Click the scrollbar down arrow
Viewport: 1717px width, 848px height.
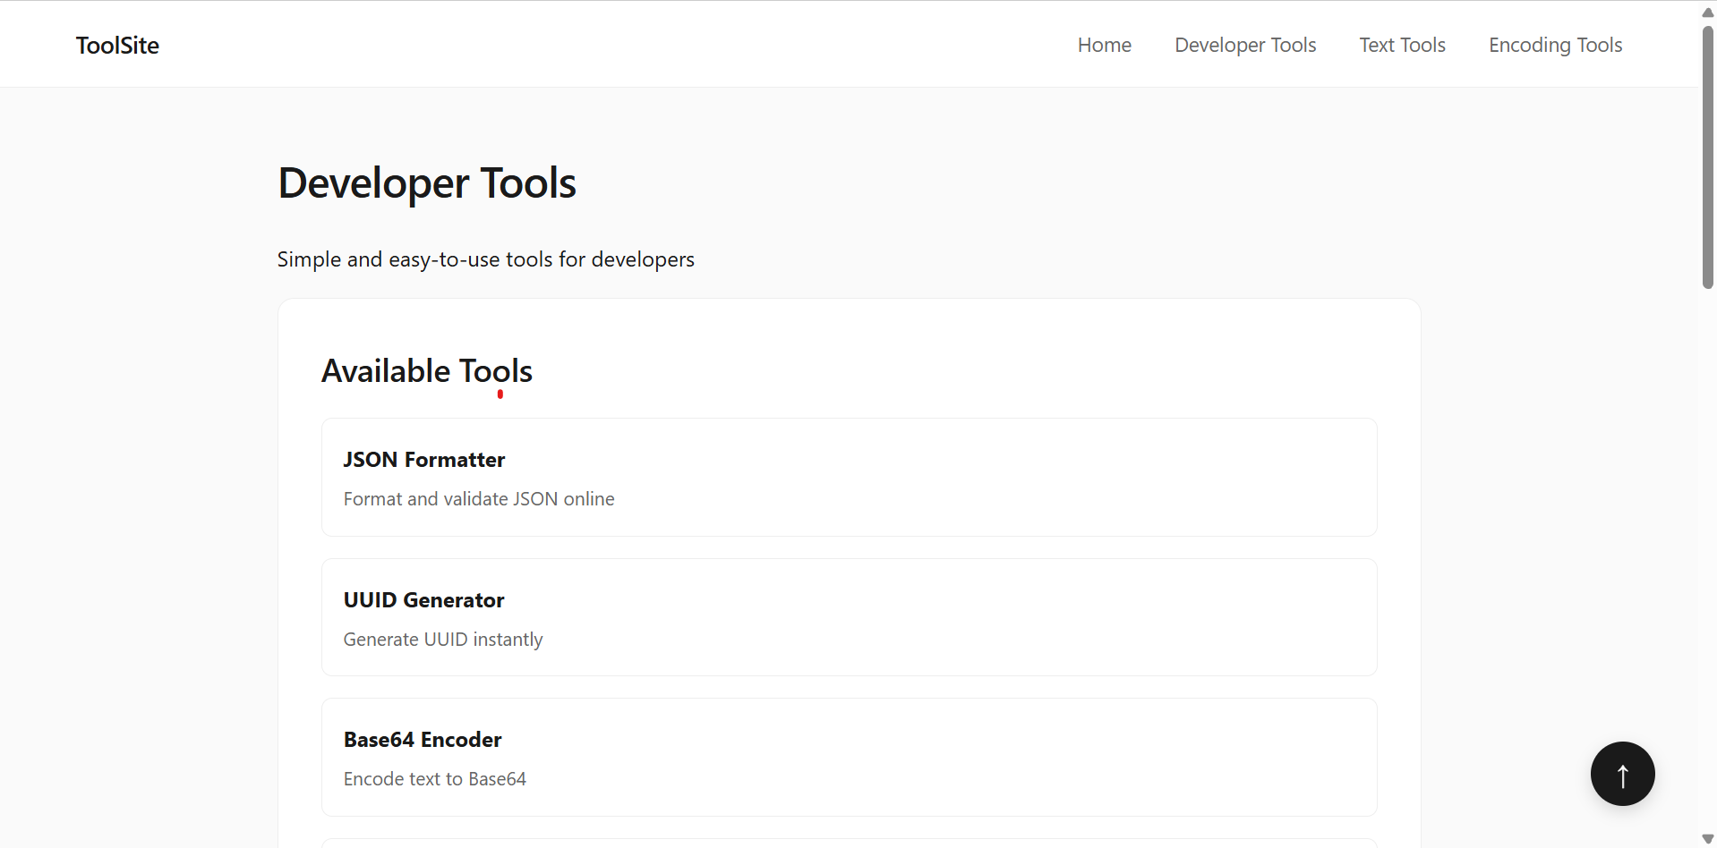click(x=1707, y=838)
